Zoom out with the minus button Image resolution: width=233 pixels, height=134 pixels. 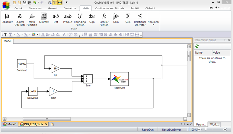[199, 129]
